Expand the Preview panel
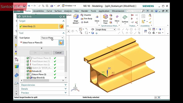The image size is (183, 103). (x=66, y=93)
